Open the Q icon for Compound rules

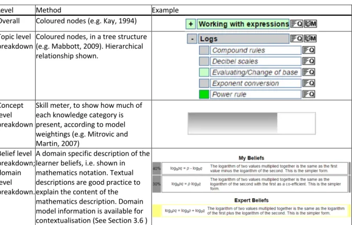309,50
